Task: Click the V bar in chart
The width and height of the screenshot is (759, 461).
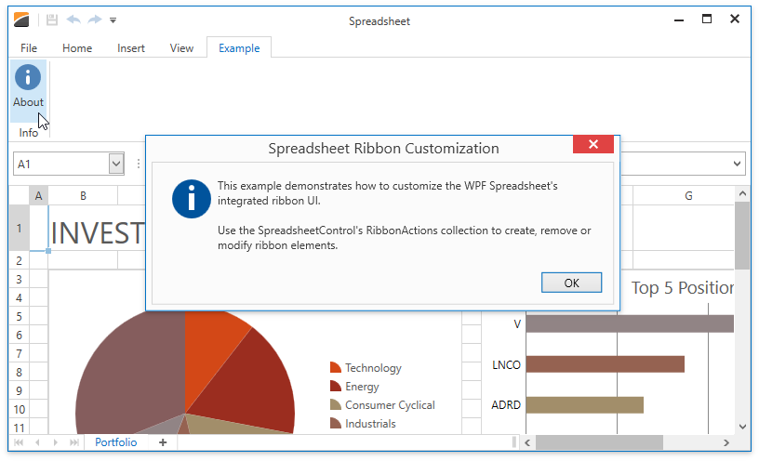Action: click(630, 323)
